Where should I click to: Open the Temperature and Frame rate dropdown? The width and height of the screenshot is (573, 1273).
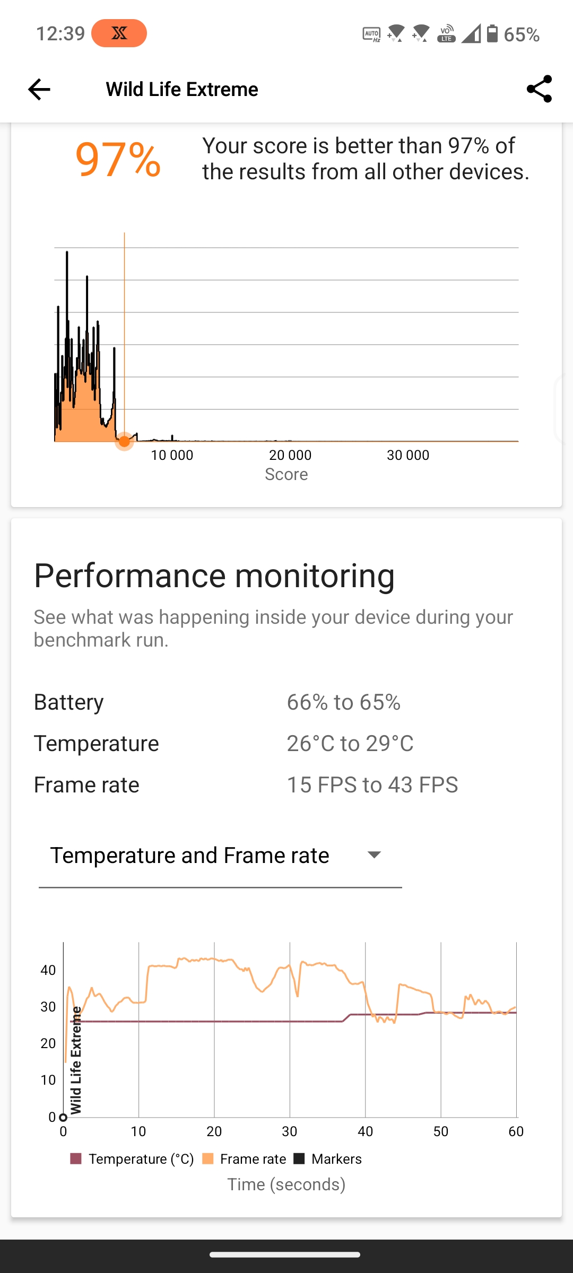click(x=220, y=856)
